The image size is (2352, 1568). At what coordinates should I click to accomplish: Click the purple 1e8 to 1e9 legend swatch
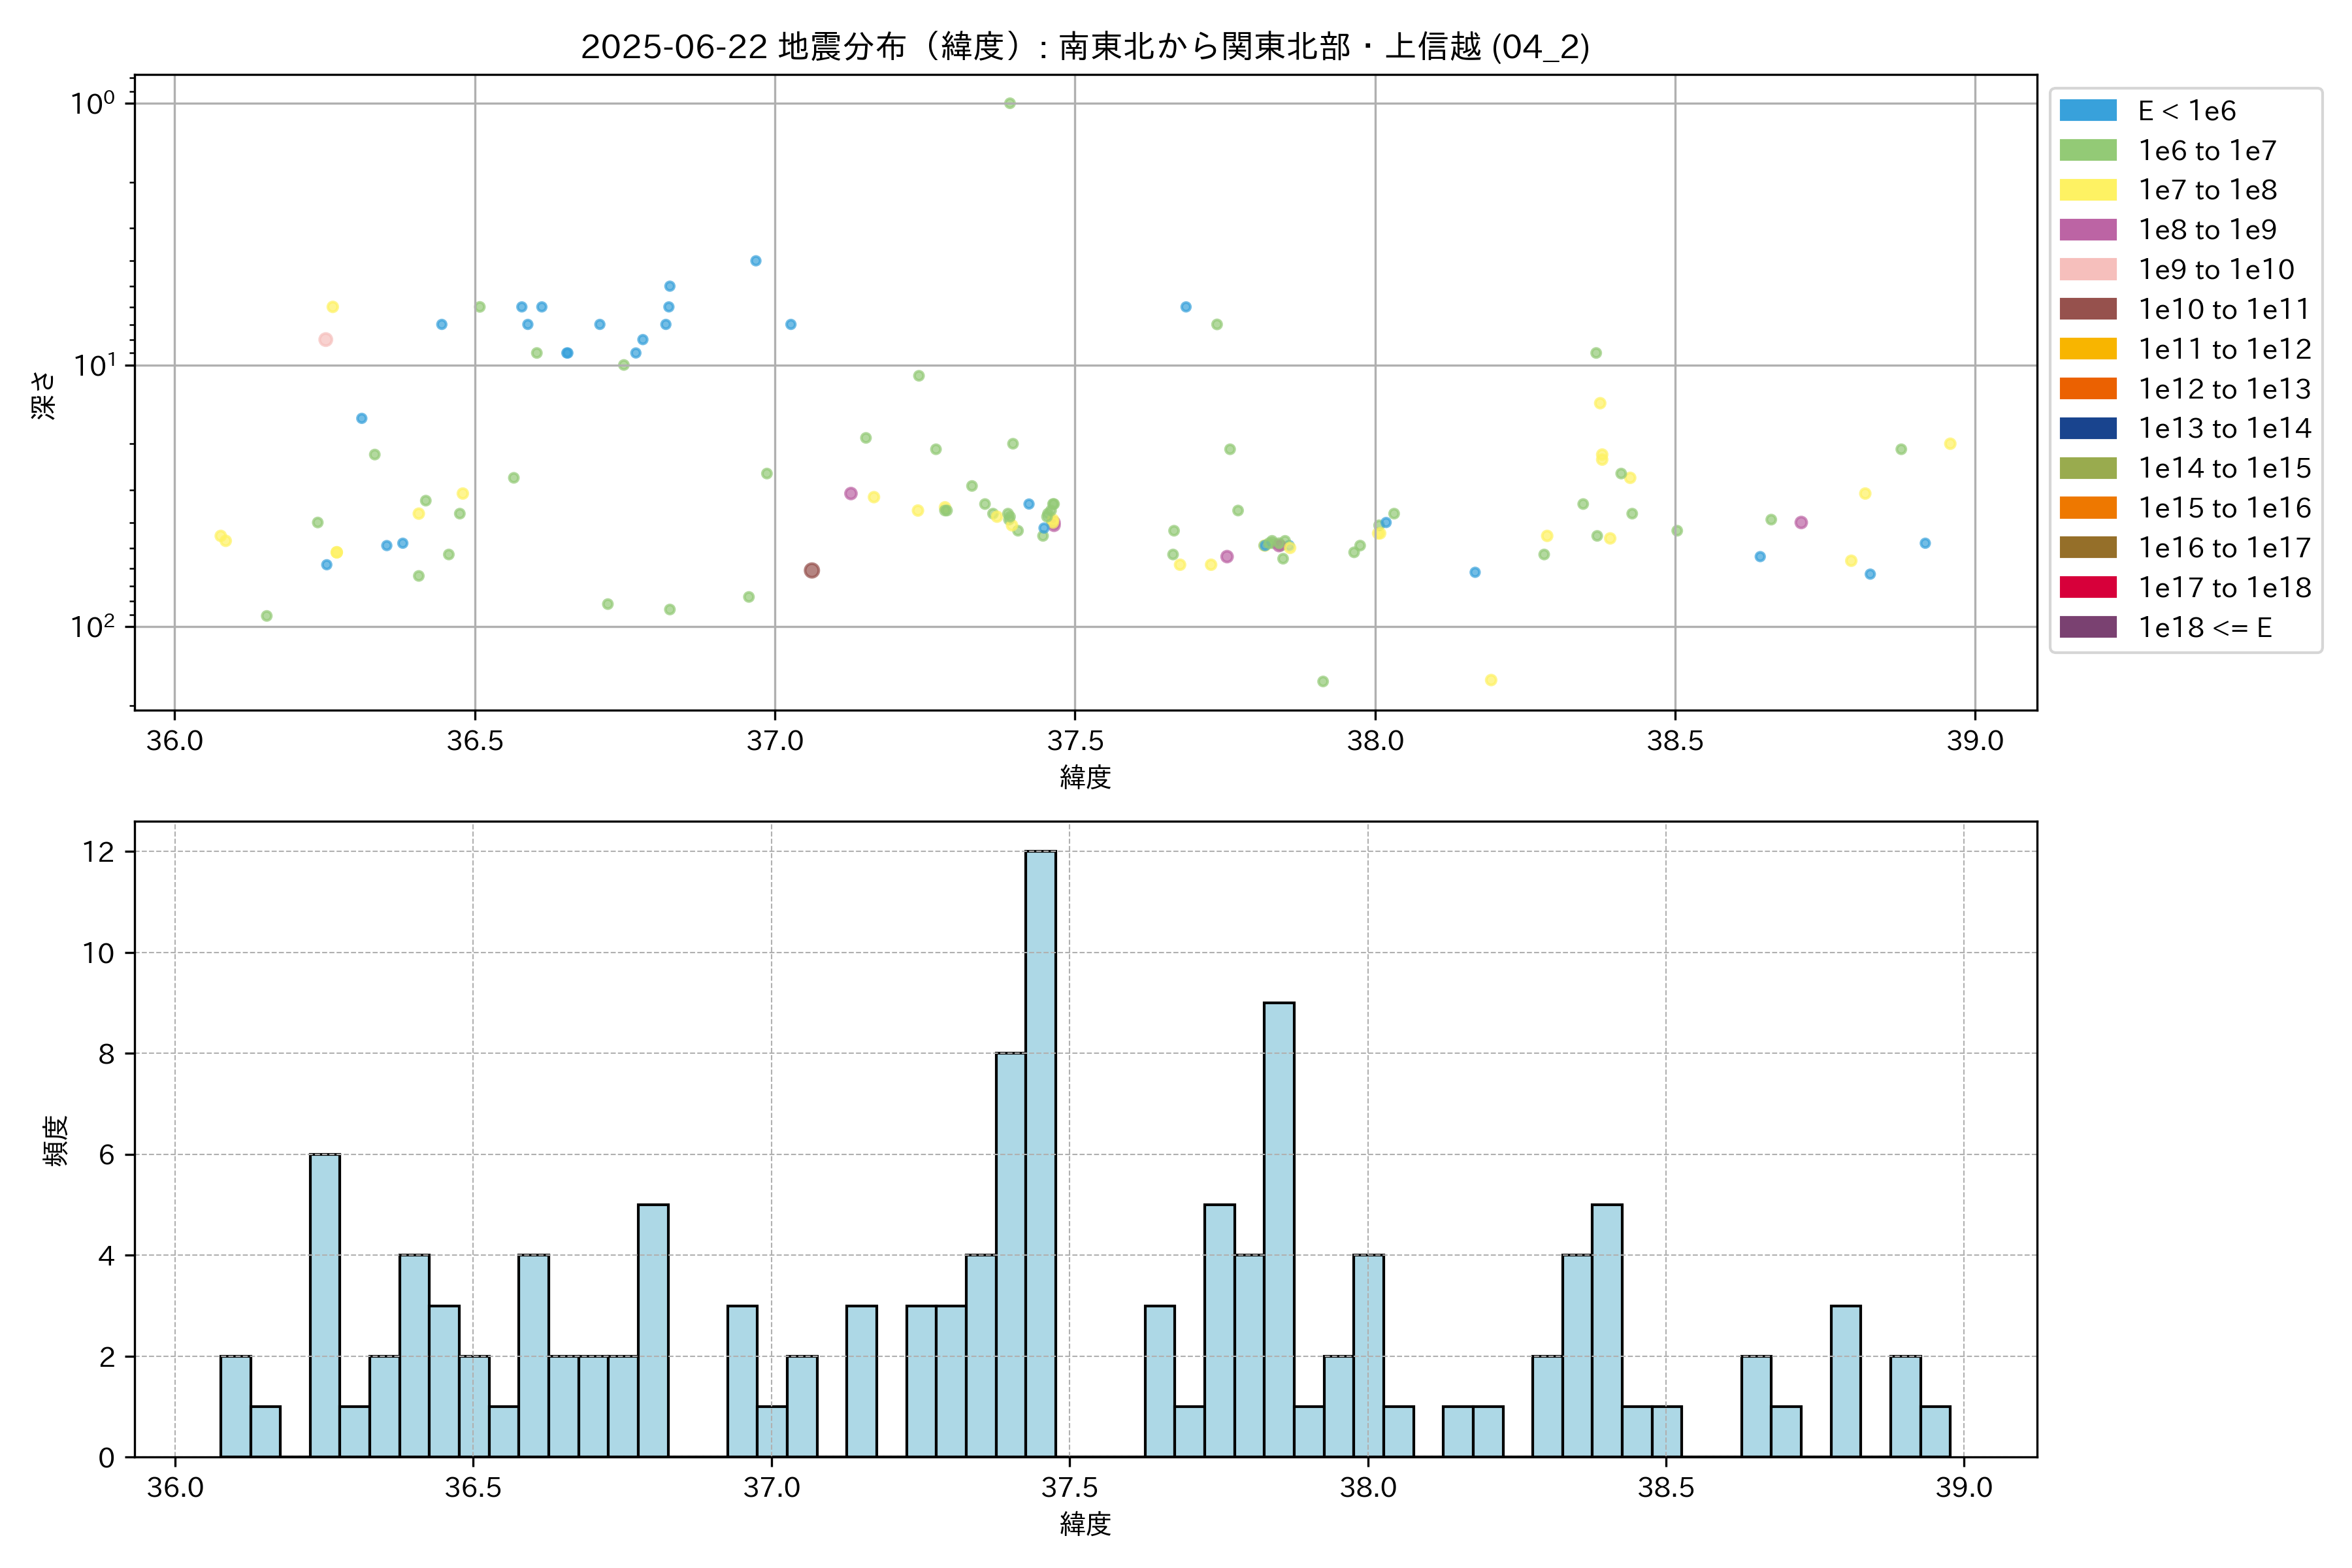click(x=2087, y=230)
